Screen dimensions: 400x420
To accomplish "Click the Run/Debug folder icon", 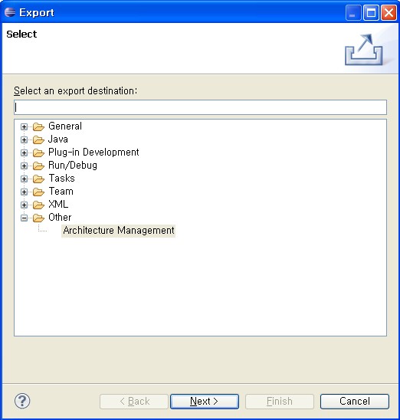I will coord(38,166).
